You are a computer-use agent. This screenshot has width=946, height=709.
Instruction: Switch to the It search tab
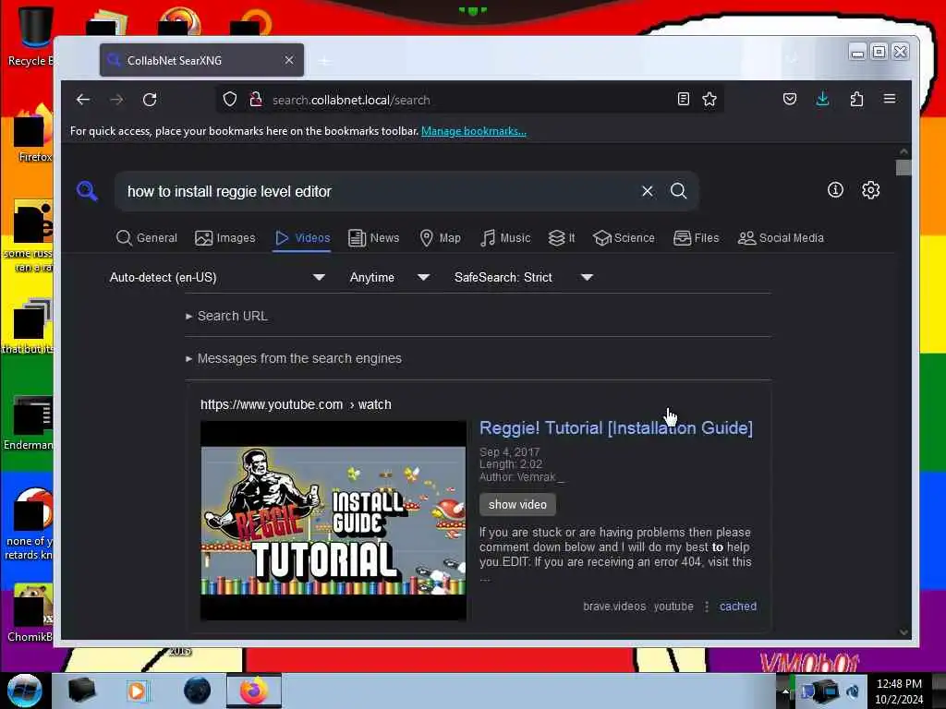tap(562, 238)
